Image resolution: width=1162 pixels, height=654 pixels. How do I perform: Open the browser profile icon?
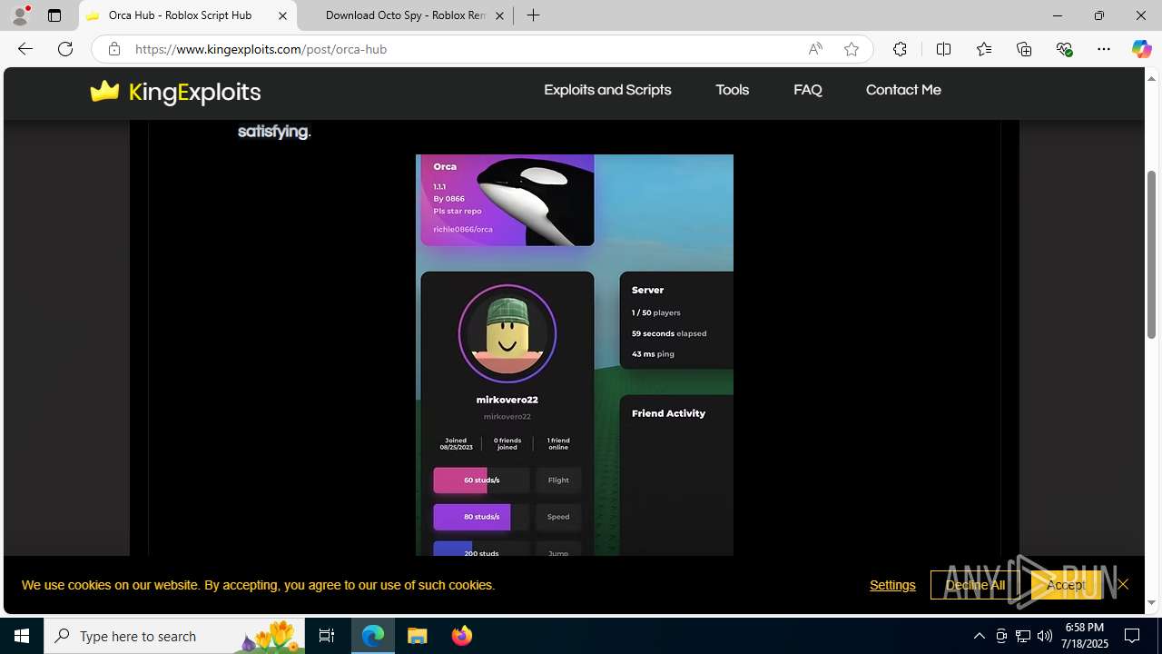[20, 15]
